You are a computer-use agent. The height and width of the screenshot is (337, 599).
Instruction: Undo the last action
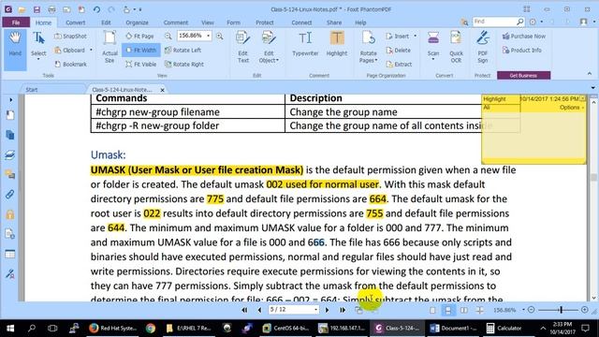[x=96, y=9]
